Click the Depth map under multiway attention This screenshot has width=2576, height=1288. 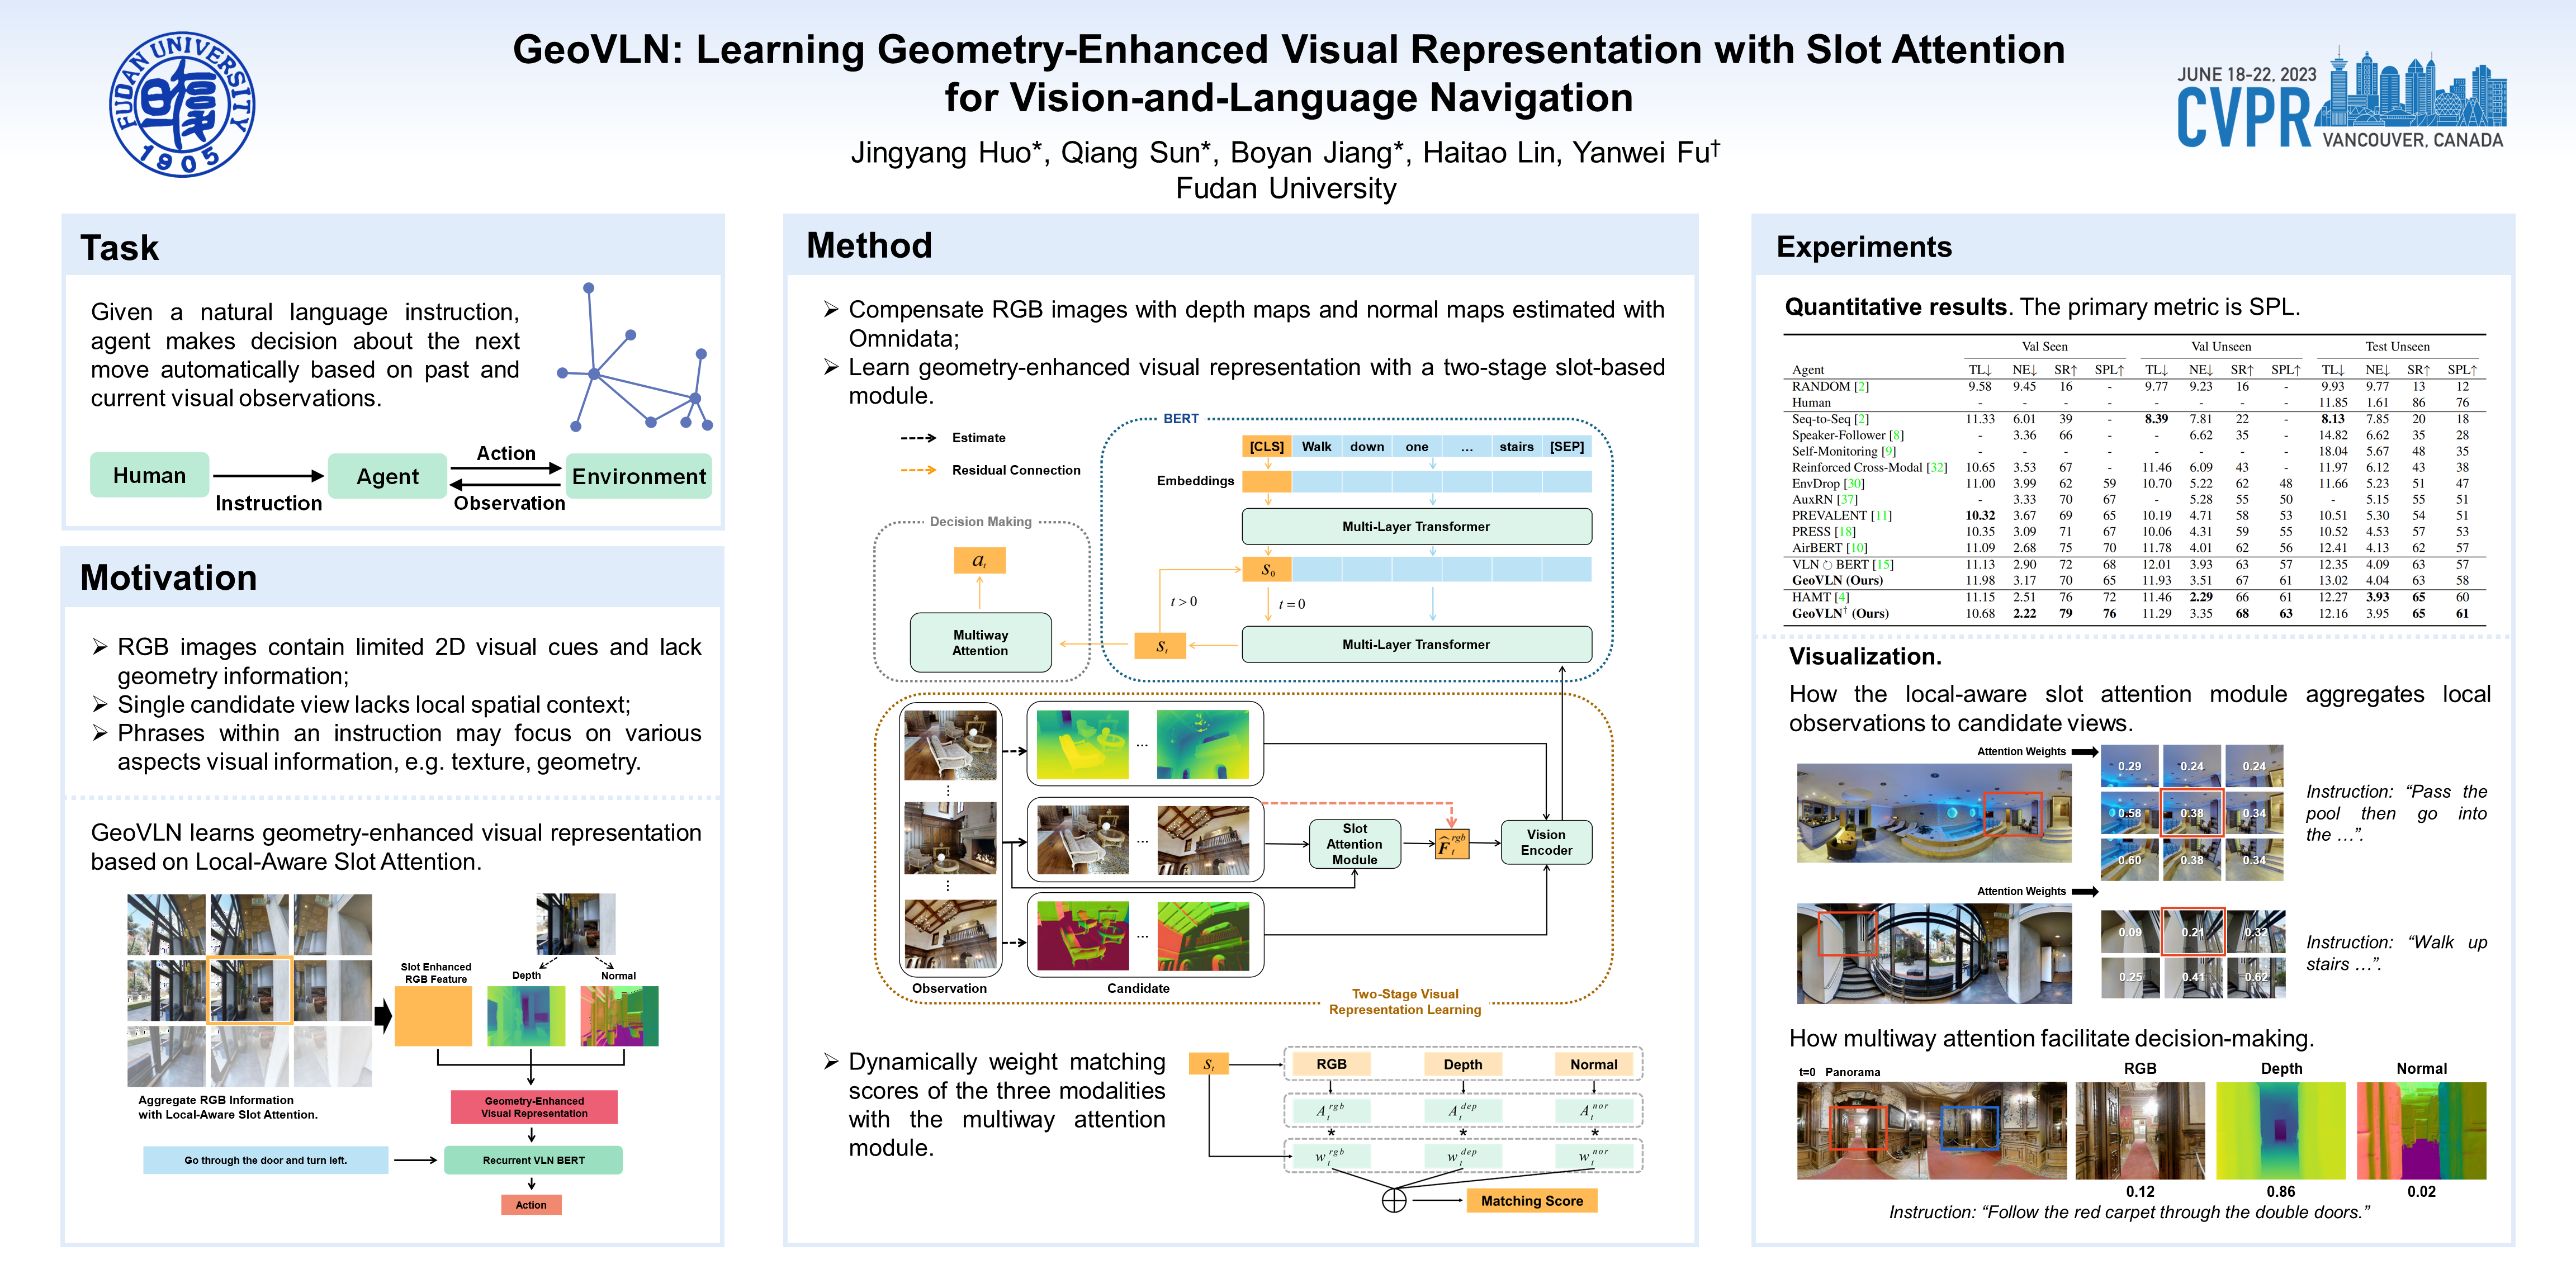tap(2280, 1130)
